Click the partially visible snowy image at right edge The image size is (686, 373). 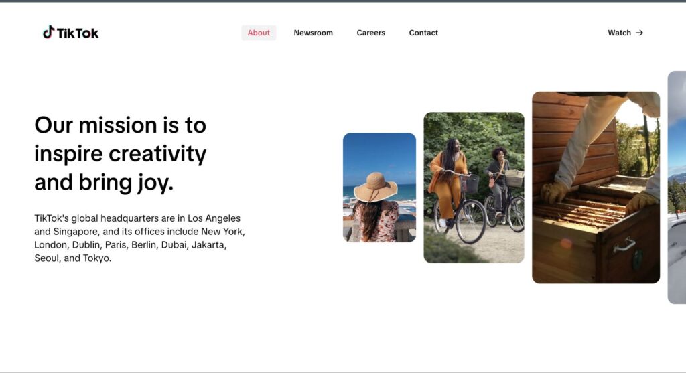[677, 188]
